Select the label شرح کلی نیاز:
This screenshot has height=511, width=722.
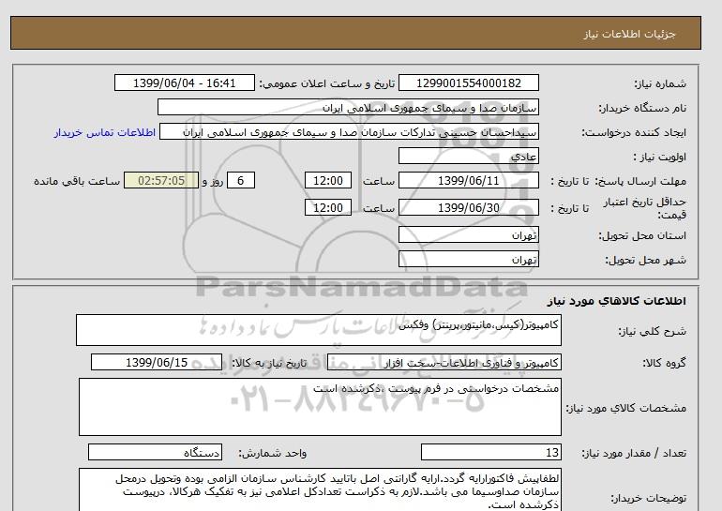point(652,331)
